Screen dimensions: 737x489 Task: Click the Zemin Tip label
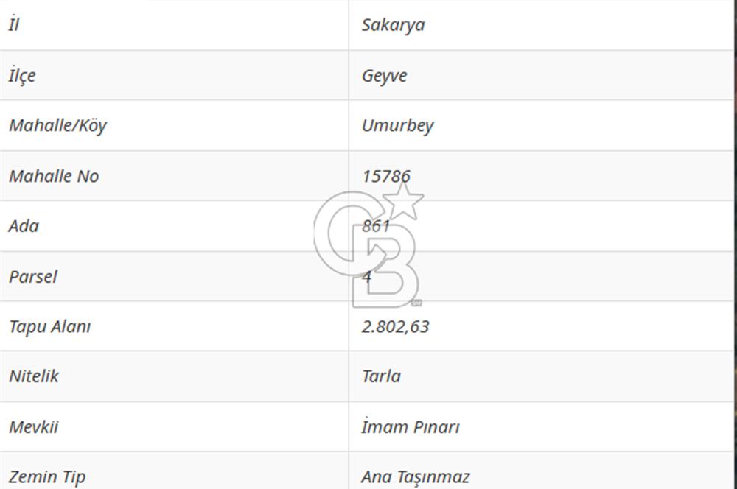(x=47, y=476)
